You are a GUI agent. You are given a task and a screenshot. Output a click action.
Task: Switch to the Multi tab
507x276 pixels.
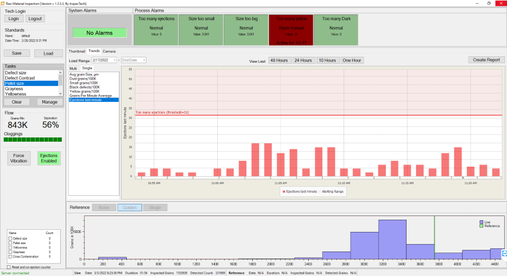[x=73, y=68]
